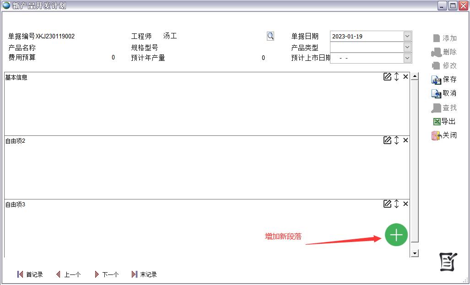Open the 预计上市日期 date picker dropdown
The image size is (470, 285).
[407, 58]
